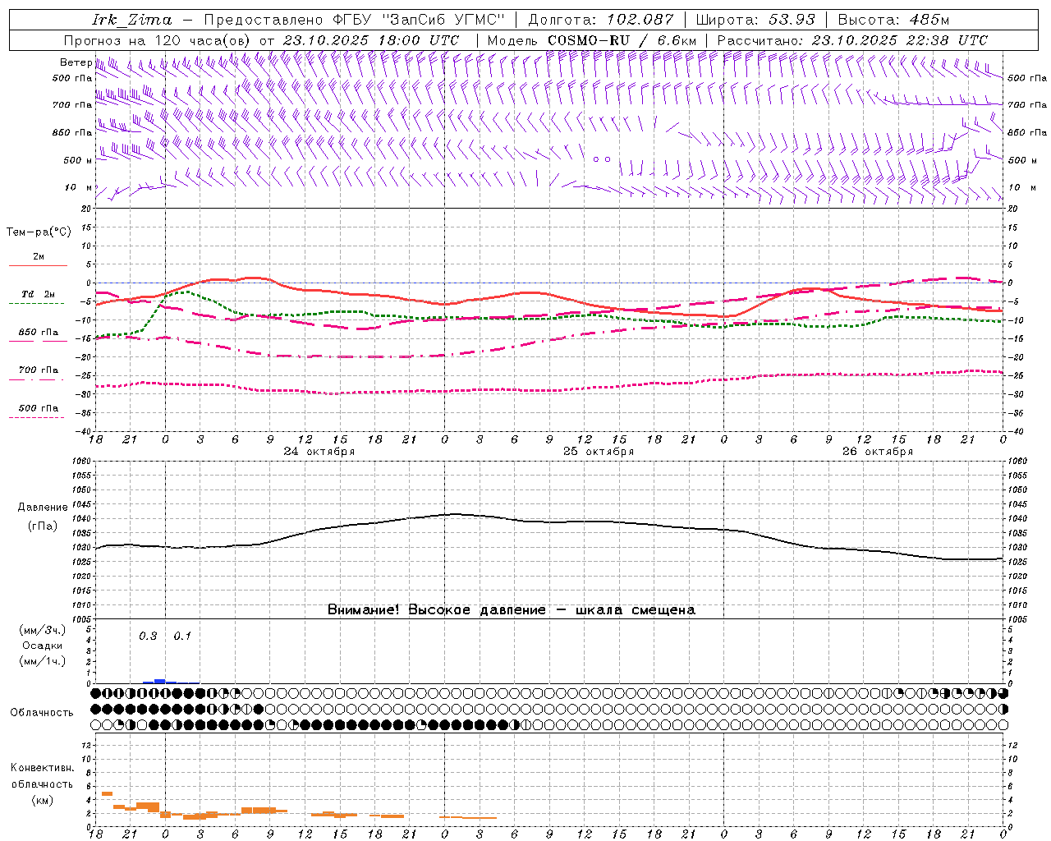Click the longitude value Долгота: 102.087
The image size is (1051, 841).
coord(601,20)
